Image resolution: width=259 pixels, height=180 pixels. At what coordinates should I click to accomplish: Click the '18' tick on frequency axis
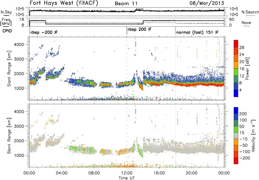(x=22, y=19)
